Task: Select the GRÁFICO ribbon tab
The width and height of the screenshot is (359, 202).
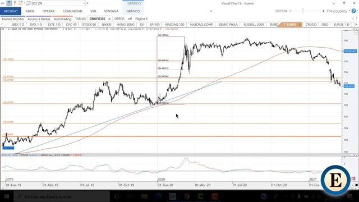Action: click(x=133, y=11)
